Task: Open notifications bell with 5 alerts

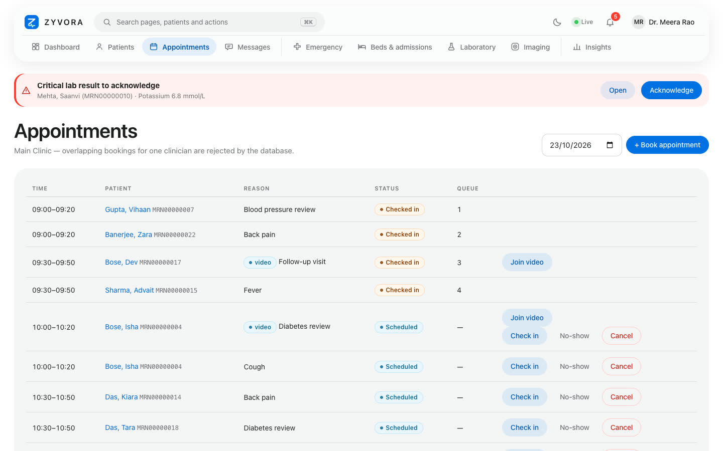Action: (610, 22)
